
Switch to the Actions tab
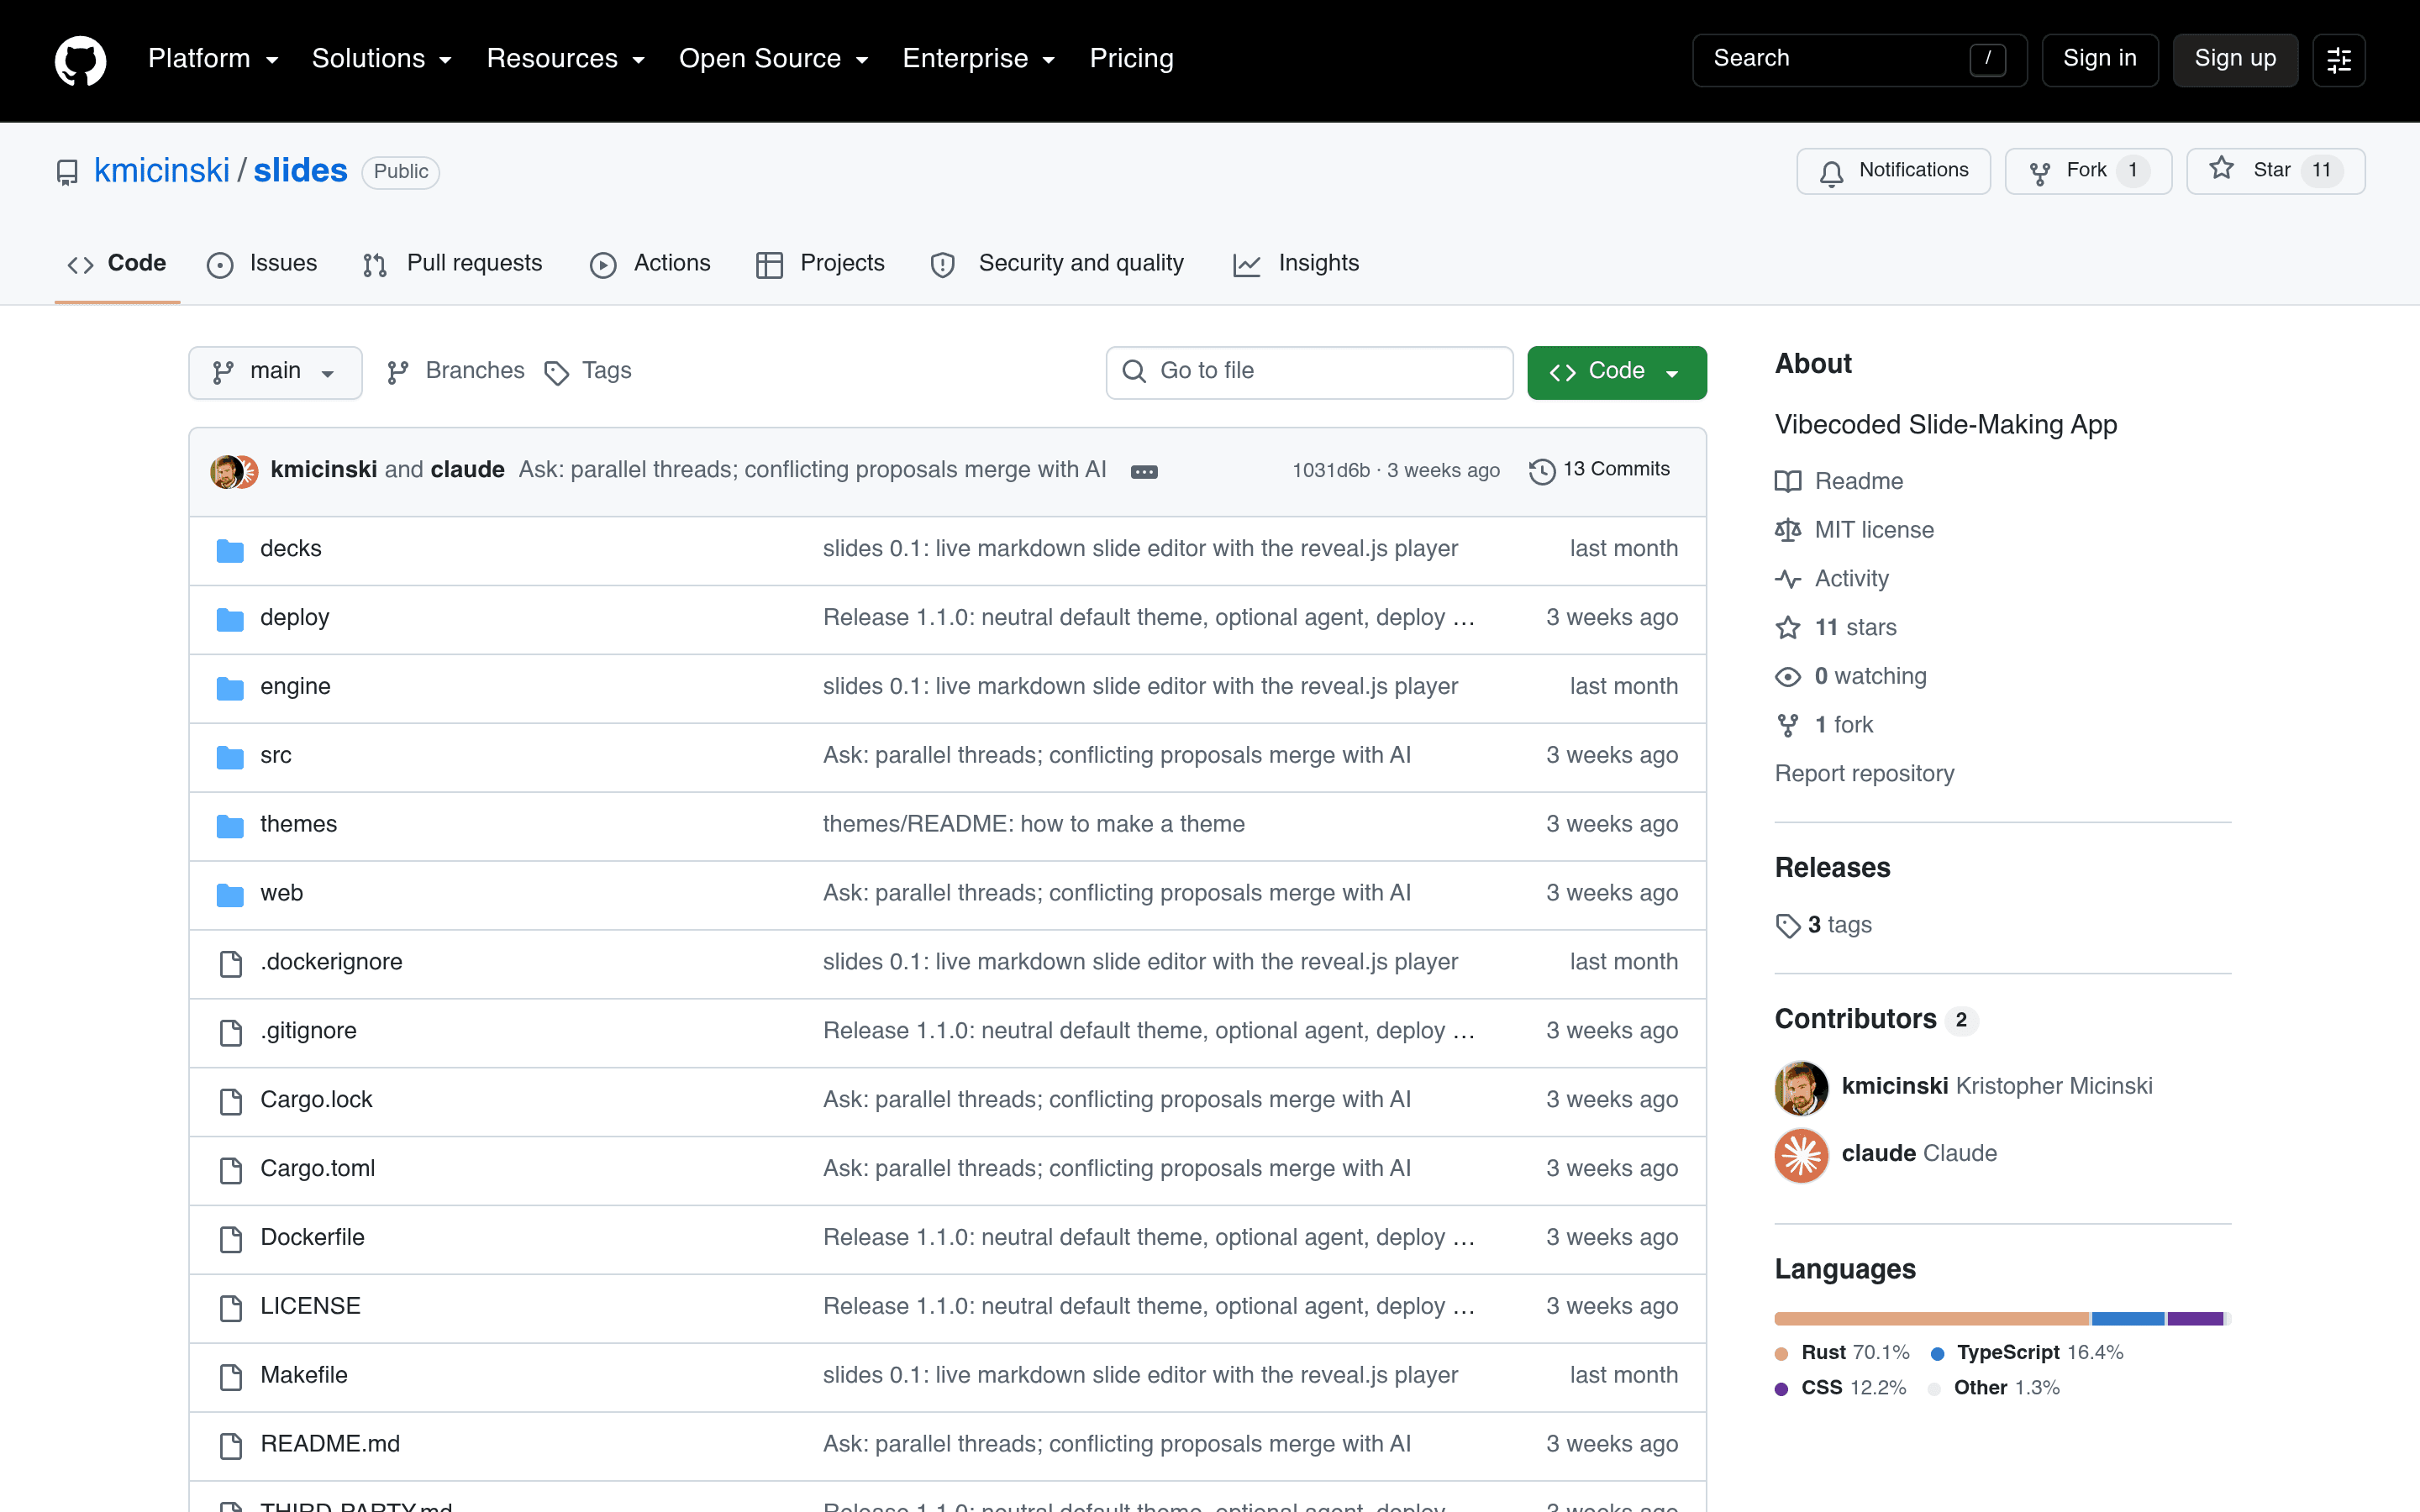tap(650, 264)
